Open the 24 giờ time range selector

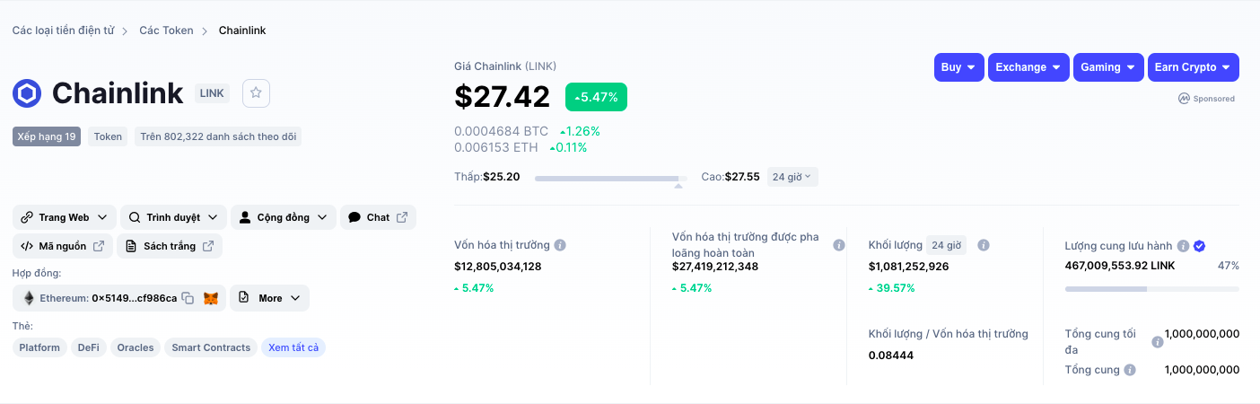(792, 177)
